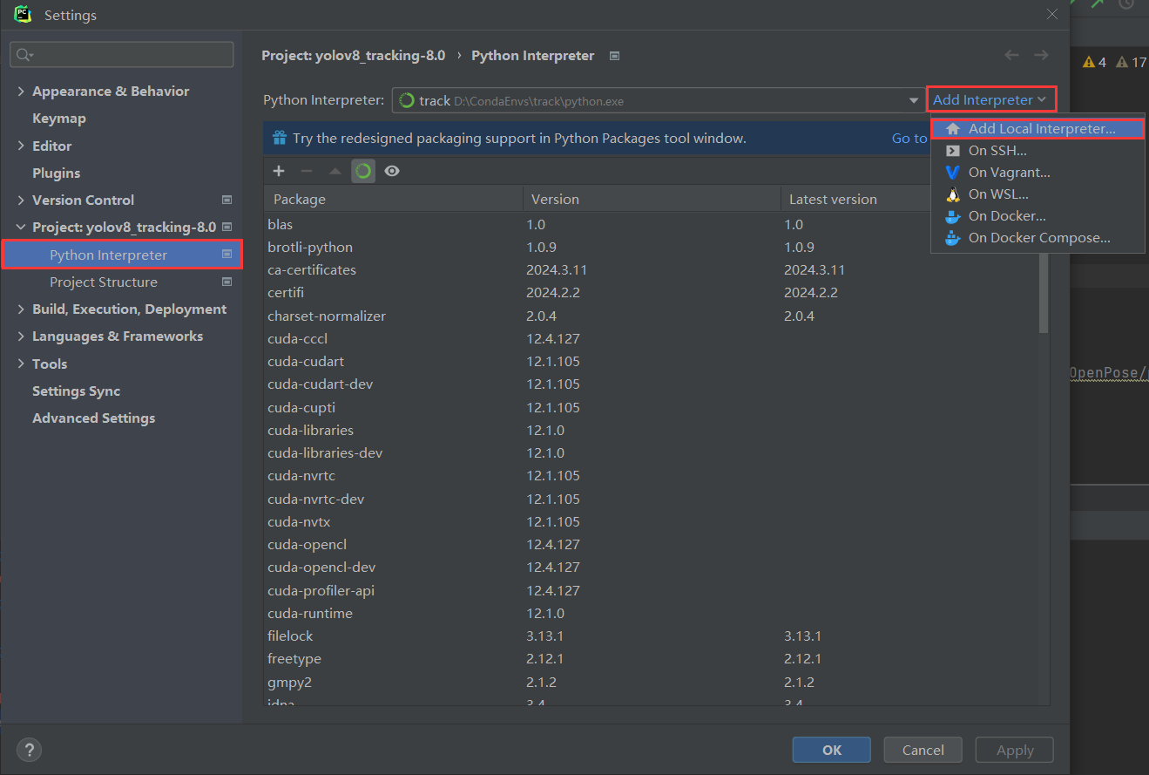Open the Add Interpreter dropdown
The width and height of the screenshot is (1149, 775).
tap(990, 100)
